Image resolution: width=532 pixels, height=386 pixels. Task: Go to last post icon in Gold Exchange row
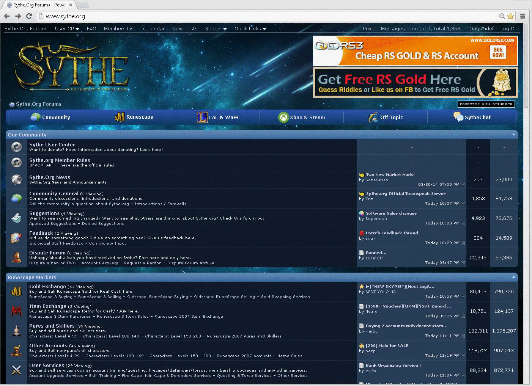click(x=463, y=297)
